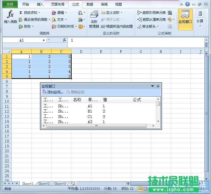The height and width of the screenshot is (194, 211).
Task: Switch to Page Layout view in status bar
Action: pyautogui.click(x=145, y=189)
